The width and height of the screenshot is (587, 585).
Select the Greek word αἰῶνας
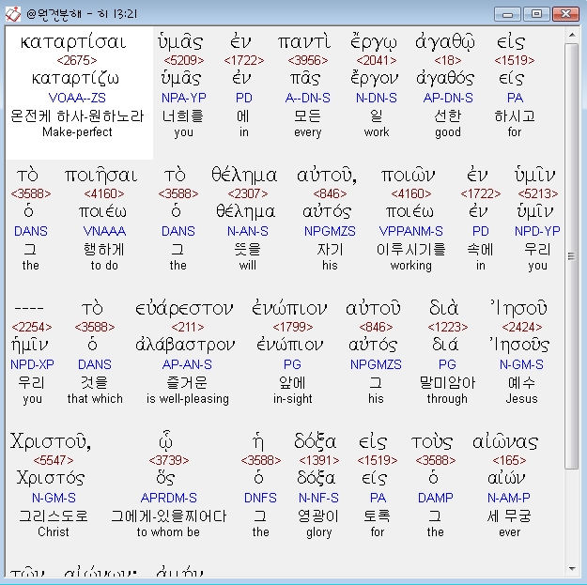[x=505, y=442]
